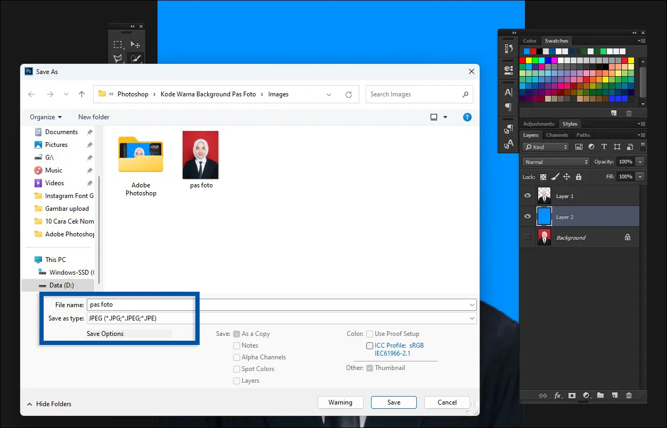Image resolution: width=667 pixels, height=428 pixels.
Task: Add a layer mask using the mask icon
Action: (572, 396)
